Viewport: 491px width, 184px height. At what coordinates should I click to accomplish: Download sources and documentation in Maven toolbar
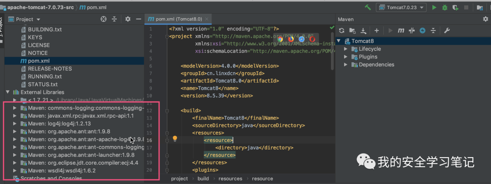(363, 30)
